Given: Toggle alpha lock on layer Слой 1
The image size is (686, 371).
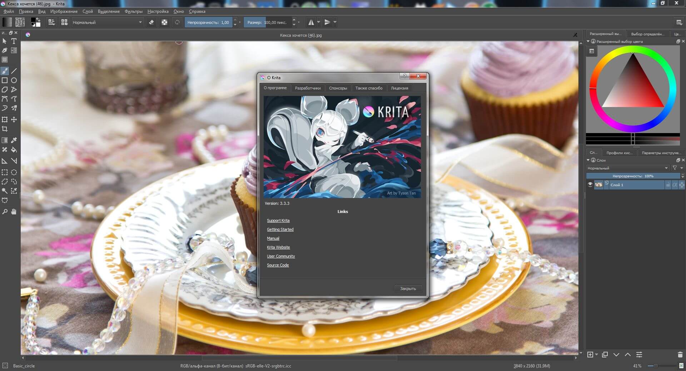Looking at the screenshot, I should [682, 185].
